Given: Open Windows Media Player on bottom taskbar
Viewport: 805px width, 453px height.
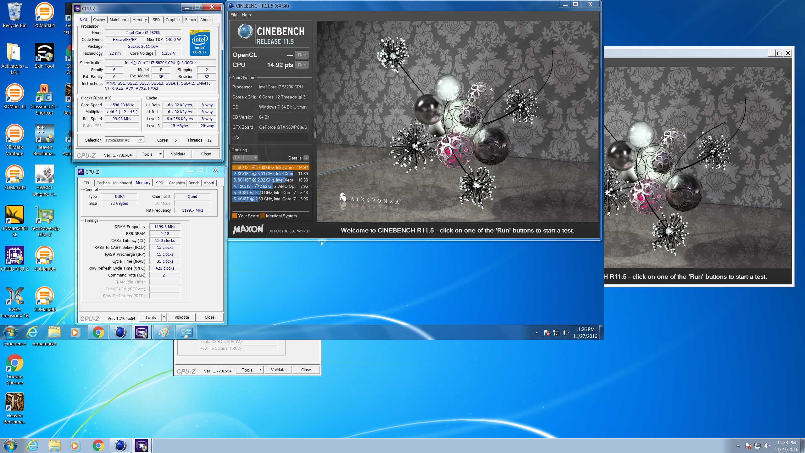Looking at the screenshot, I should [75, 445].
